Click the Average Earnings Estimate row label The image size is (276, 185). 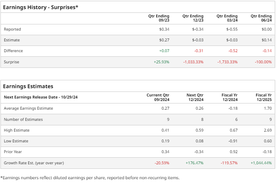29,108
